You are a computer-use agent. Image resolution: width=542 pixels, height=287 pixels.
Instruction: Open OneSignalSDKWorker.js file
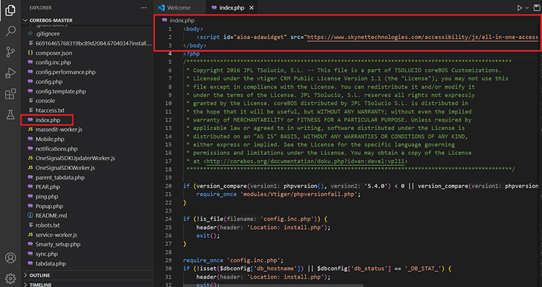tap(65, 168)
